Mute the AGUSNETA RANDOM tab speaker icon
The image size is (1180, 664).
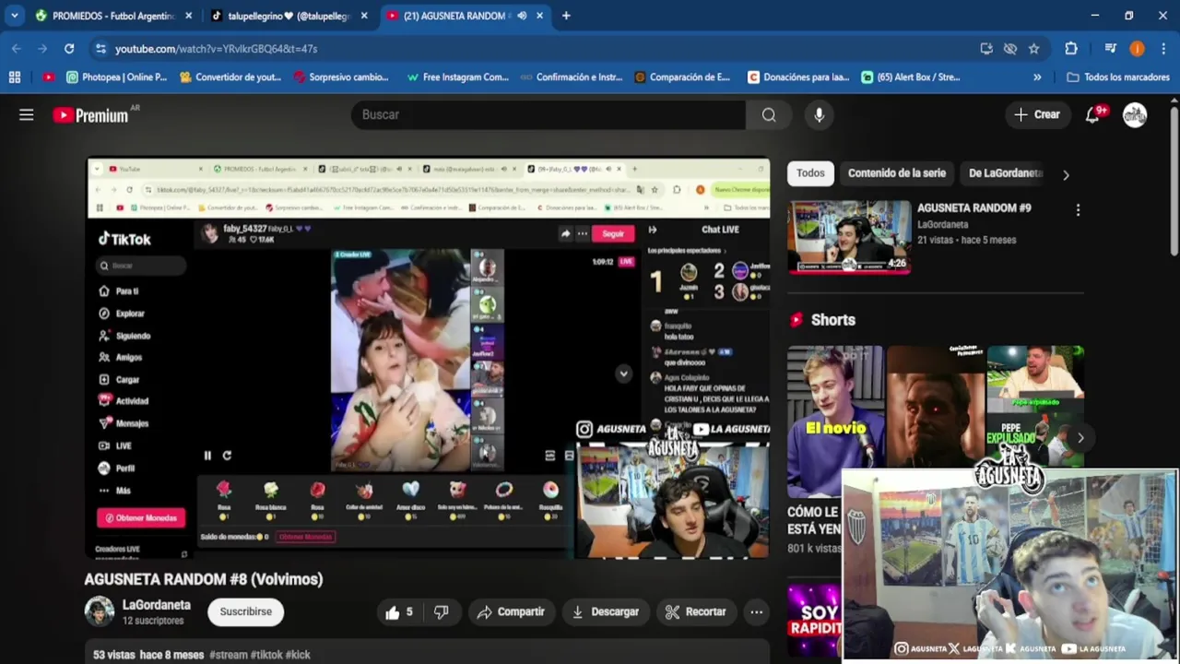tap(522, 16)
